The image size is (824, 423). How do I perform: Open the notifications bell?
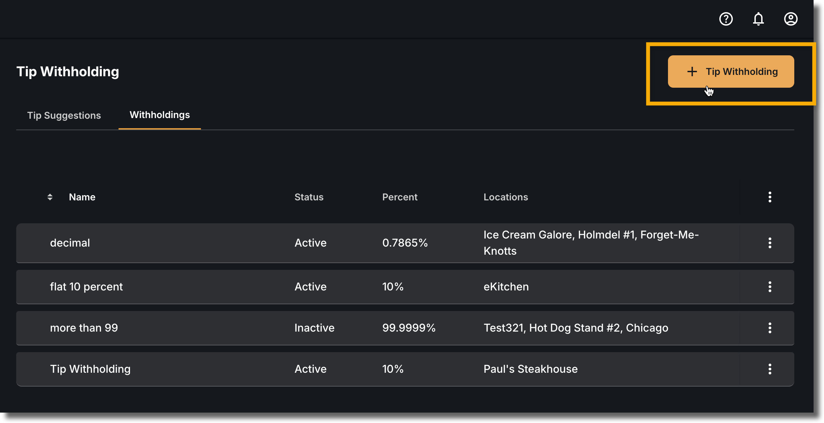[x=758, y=19]
